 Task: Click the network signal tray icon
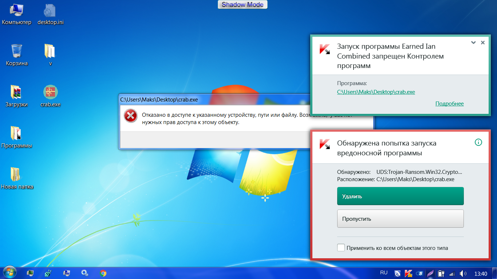coord(452,273)
